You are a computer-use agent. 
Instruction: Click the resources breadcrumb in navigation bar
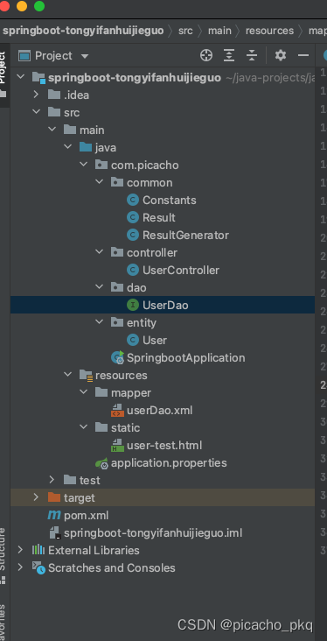coord(269,31)
